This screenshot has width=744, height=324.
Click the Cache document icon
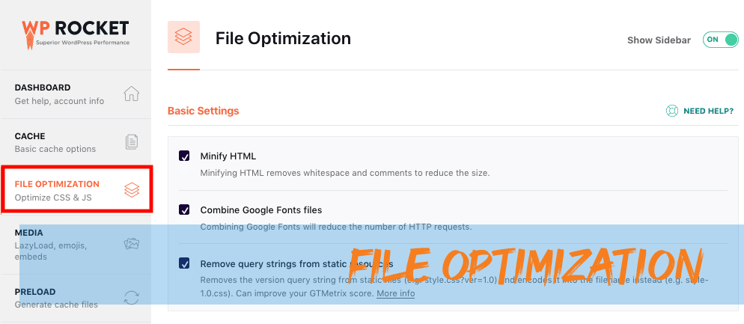pyautogui.click(x=132, y=142)
